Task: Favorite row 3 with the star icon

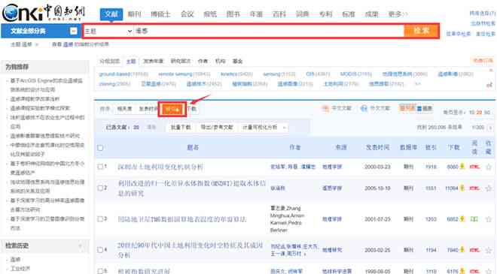Action: [x=489, y=218]
